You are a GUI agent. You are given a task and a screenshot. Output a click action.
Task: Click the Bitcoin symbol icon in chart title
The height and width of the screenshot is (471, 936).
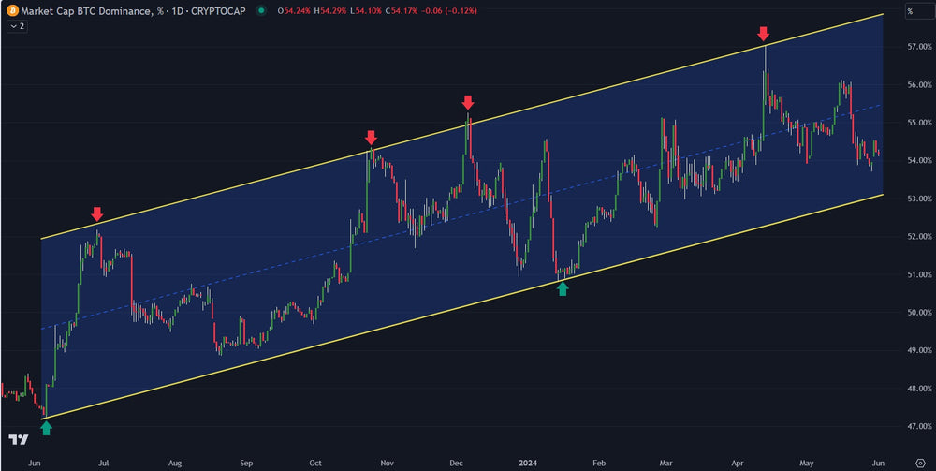pos(11,11)
